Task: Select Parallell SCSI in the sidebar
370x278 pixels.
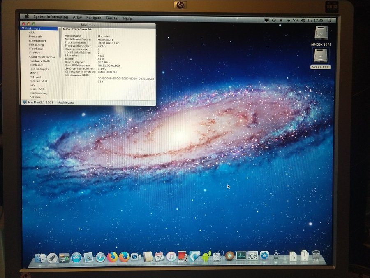Action: pos(39,81)
